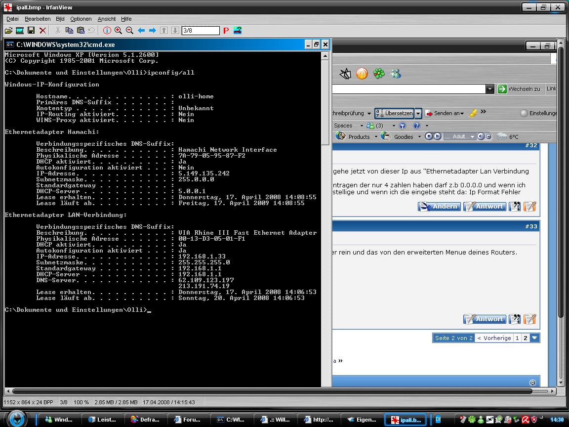569x427 pixels.
Task: Expand the toolbar overflow chevron after the highlighter
Action: (x=483, y=112)
